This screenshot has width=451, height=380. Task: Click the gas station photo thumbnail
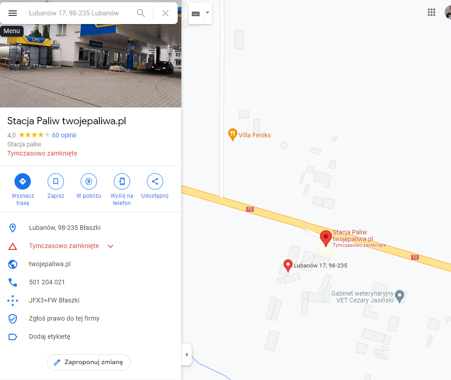(91, 66)
